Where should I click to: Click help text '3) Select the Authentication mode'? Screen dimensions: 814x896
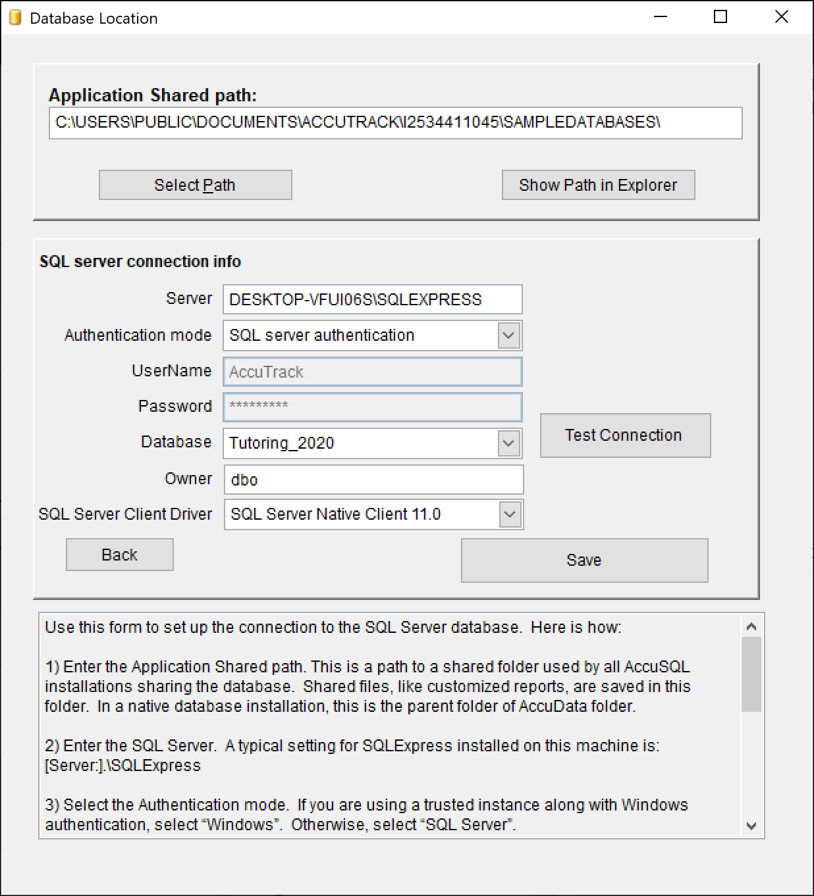click(x=166, y=805)
